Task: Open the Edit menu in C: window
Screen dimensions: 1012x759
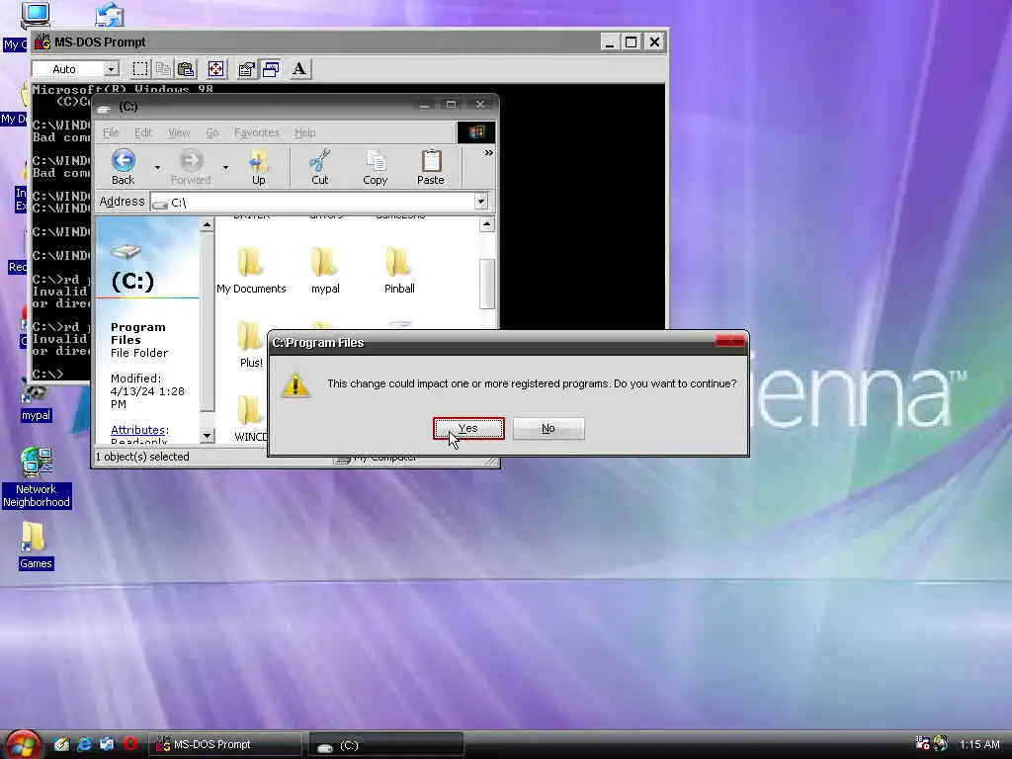Action: (x=143, y=132)
